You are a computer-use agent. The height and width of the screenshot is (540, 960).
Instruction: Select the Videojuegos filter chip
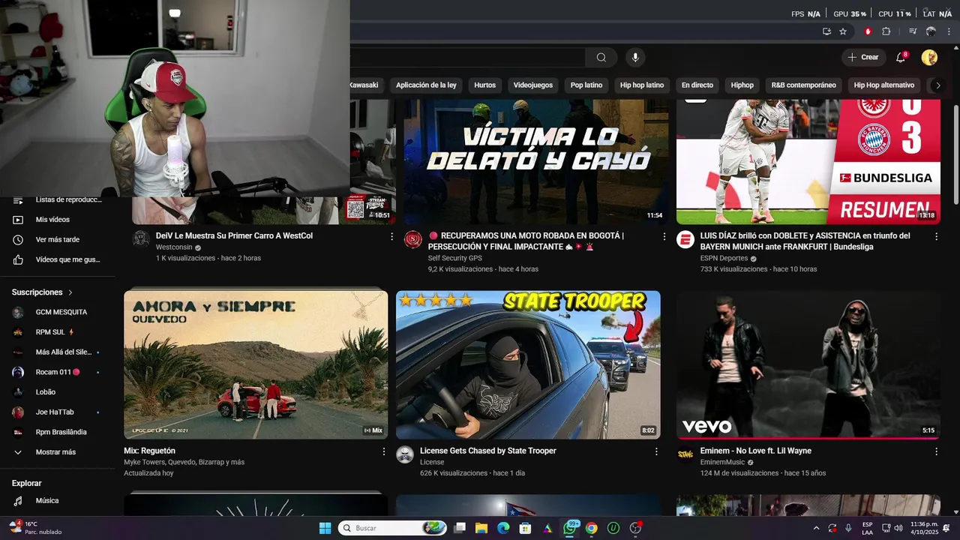[532, 85]
